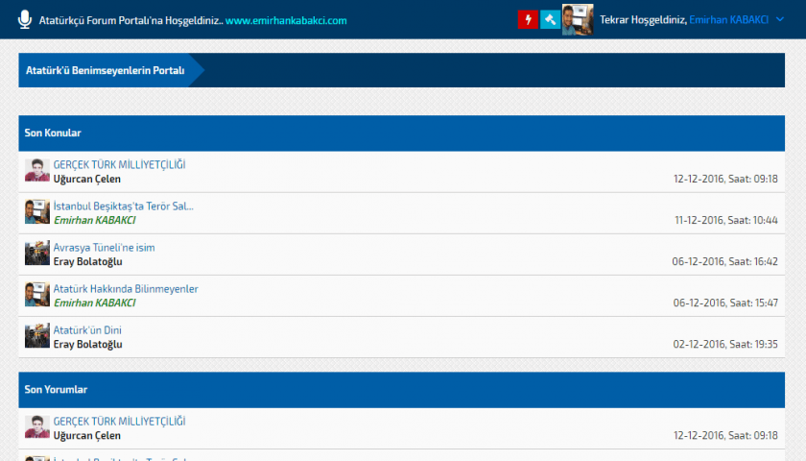Expand the user menu chevron beside Emirhan KABAKCI
The width and height of the screenshot is (806, 461).
(x=778, y=20)
